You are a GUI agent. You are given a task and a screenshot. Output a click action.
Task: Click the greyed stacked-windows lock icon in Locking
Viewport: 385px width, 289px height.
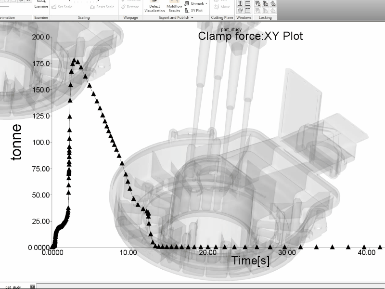[x=257, y=11]
